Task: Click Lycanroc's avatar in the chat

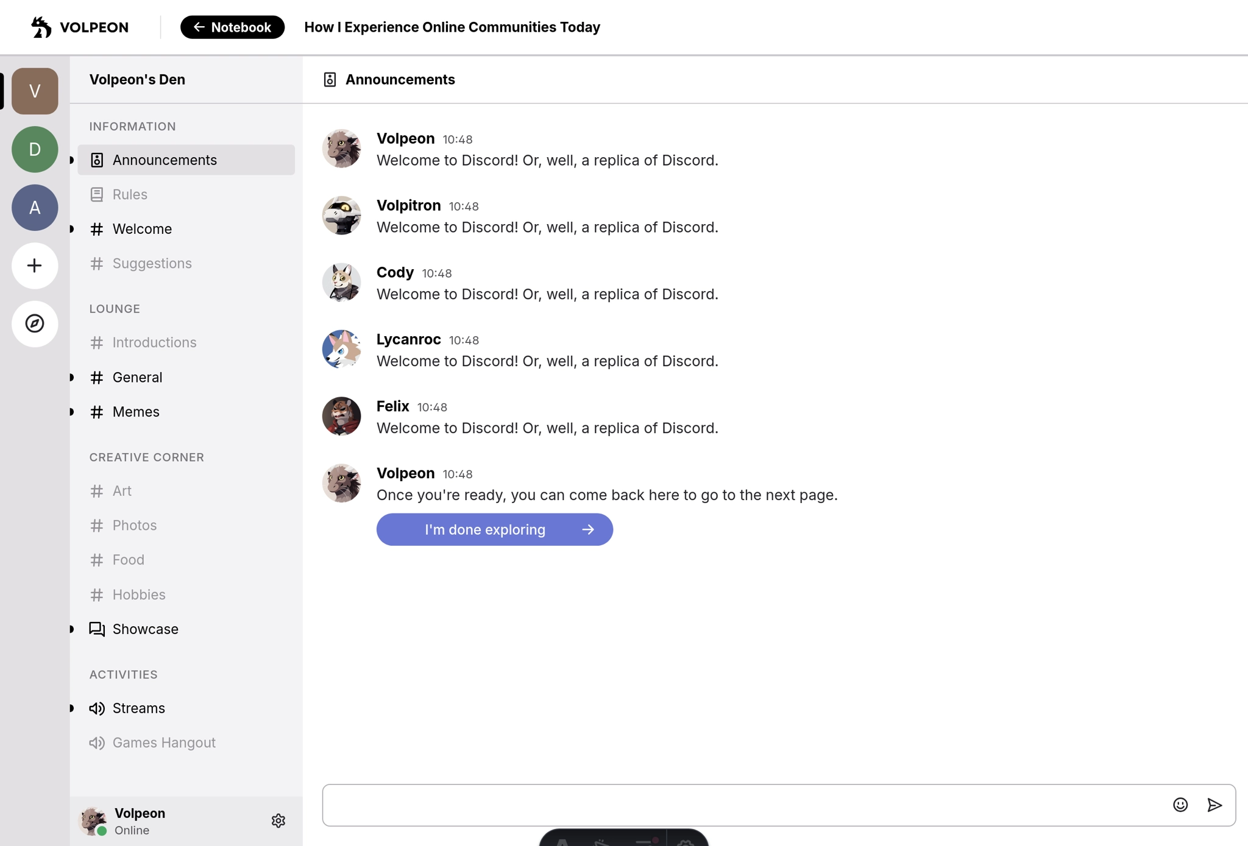Action: [341, 350]
